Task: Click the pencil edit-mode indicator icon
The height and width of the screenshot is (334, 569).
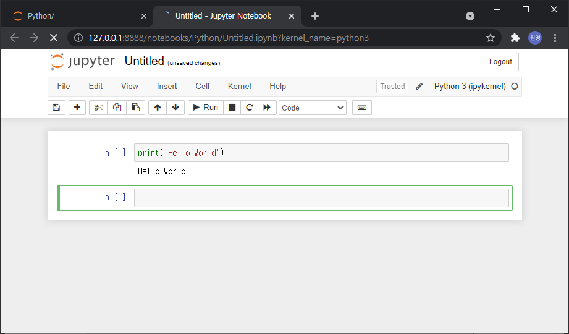Action: 419,87
